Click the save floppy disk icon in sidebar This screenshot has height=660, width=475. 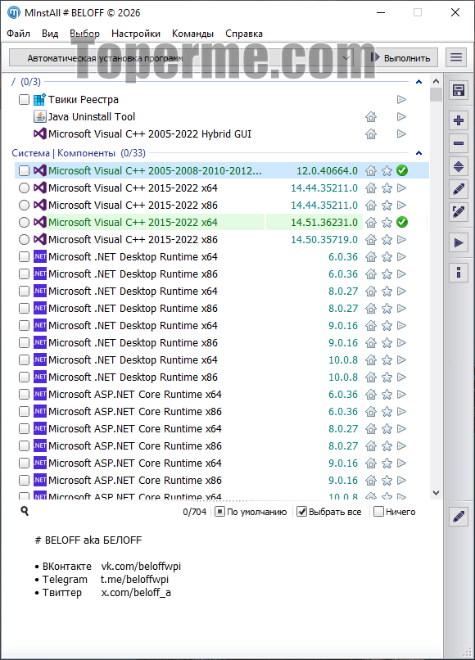click(458, 90)
